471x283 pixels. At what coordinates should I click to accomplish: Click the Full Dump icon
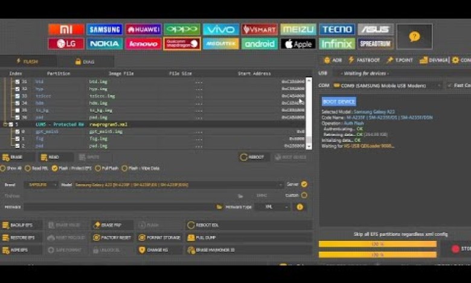[x=191, y=237]
